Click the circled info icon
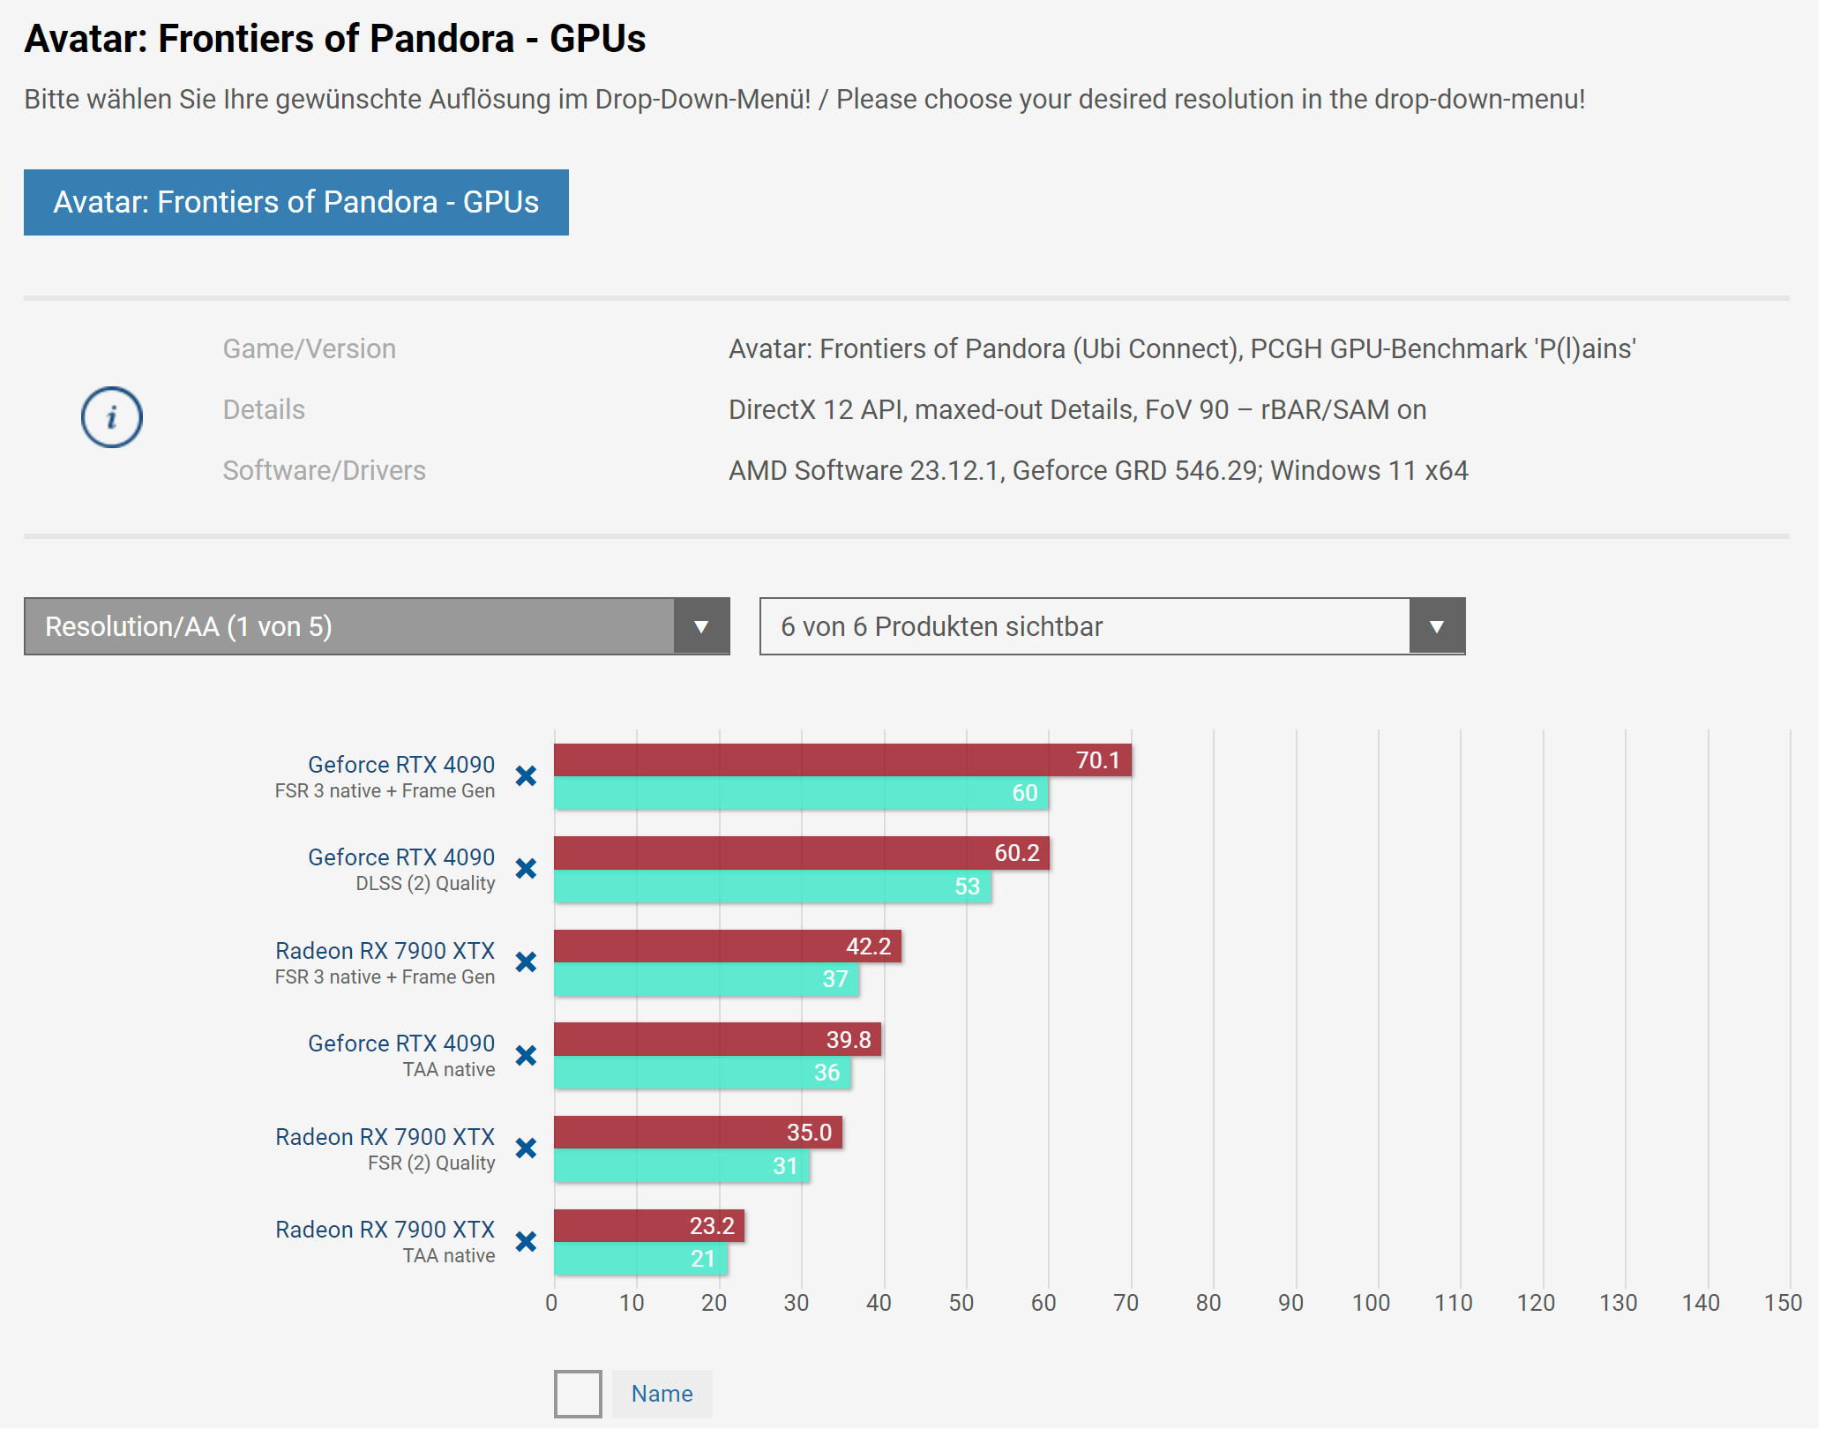This screenshot has height=1429, width=1840. coord(112,417)
